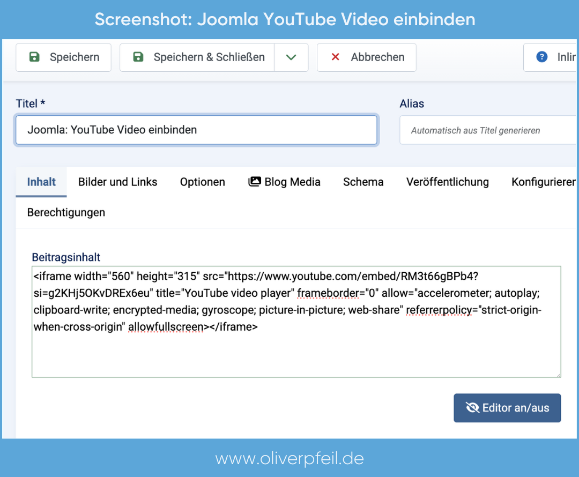
Task: Click the Speichern button
Action: (63, 57)
